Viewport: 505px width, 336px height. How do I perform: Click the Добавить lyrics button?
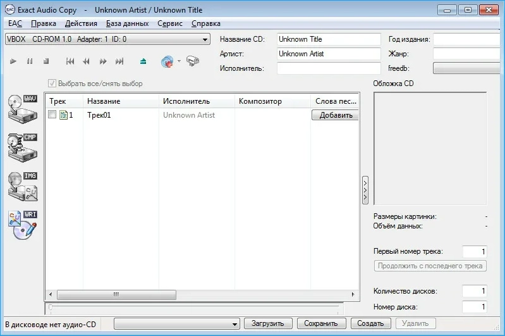click(x=335, y=115)
